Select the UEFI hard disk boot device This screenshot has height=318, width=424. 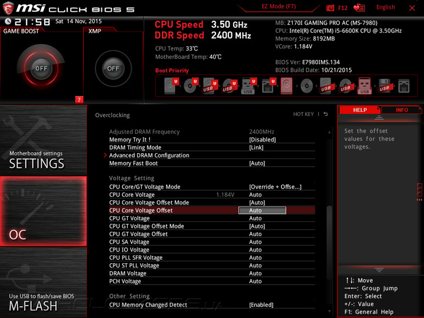pyautogui.click(x=171, y=86)
